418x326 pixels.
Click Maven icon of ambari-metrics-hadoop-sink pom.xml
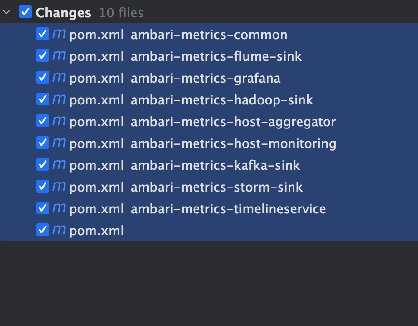click(59, 99)
